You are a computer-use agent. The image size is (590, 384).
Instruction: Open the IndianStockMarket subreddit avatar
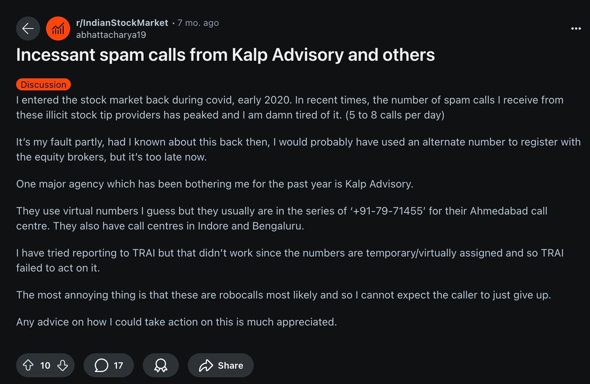(58, 28)
